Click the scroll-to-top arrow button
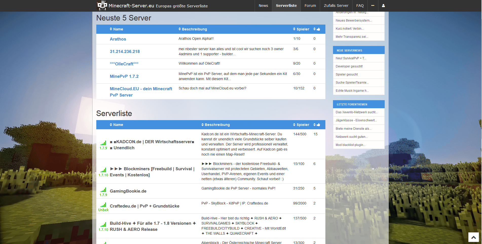 [x=473, y=237]
